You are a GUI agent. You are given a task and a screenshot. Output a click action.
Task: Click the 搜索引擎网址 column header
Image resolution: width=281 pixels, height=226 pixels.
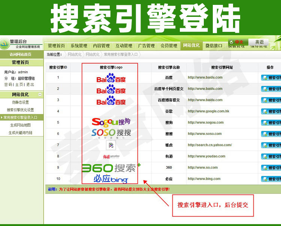tap(222, 67)
